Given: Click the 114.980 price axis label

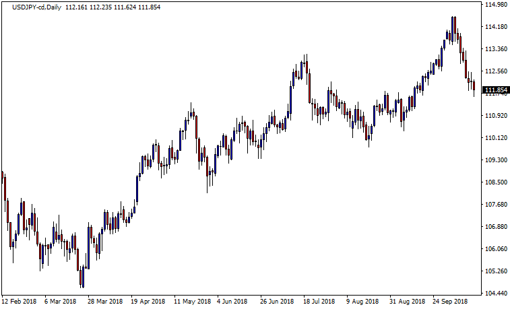Looking at the screenshot, I should pos(496,5).
